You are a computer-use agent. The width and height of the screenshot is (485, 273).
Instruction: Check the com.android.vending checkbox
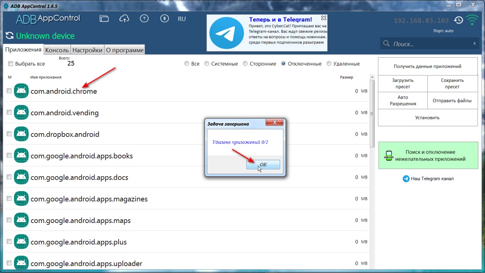(9, 113)
